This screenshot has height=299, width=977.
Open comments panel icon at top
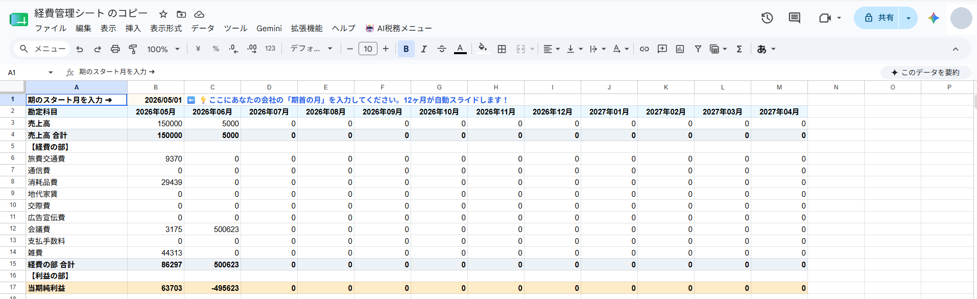click(x=795, y=18)
